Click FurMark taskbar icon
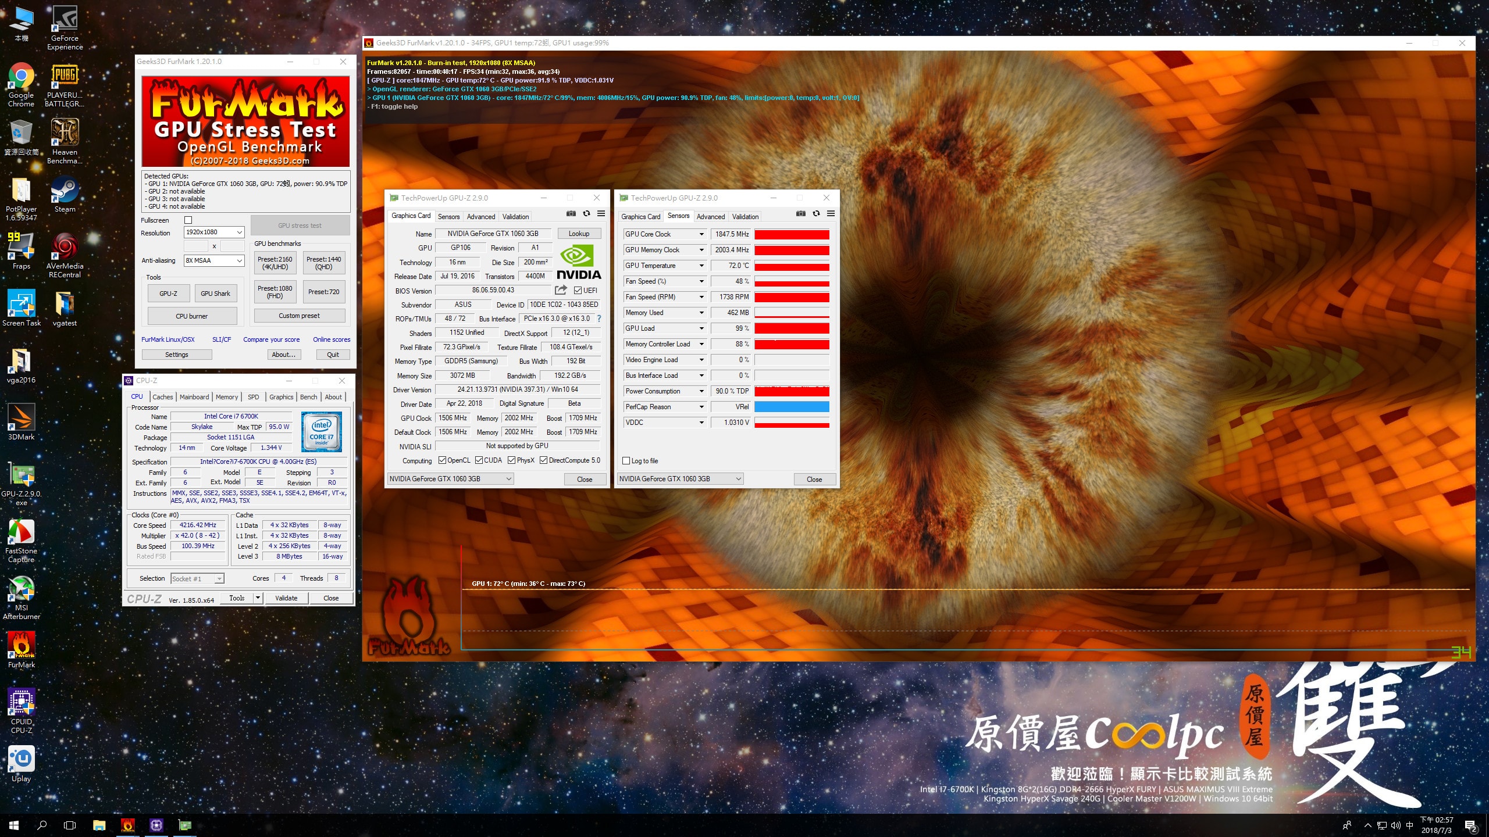The width and height of the screenshot is (1489, 837). tap(128, 825)
